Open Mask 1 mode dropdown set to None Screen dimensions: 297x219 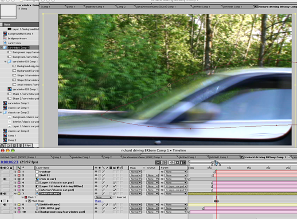[103, 197]
